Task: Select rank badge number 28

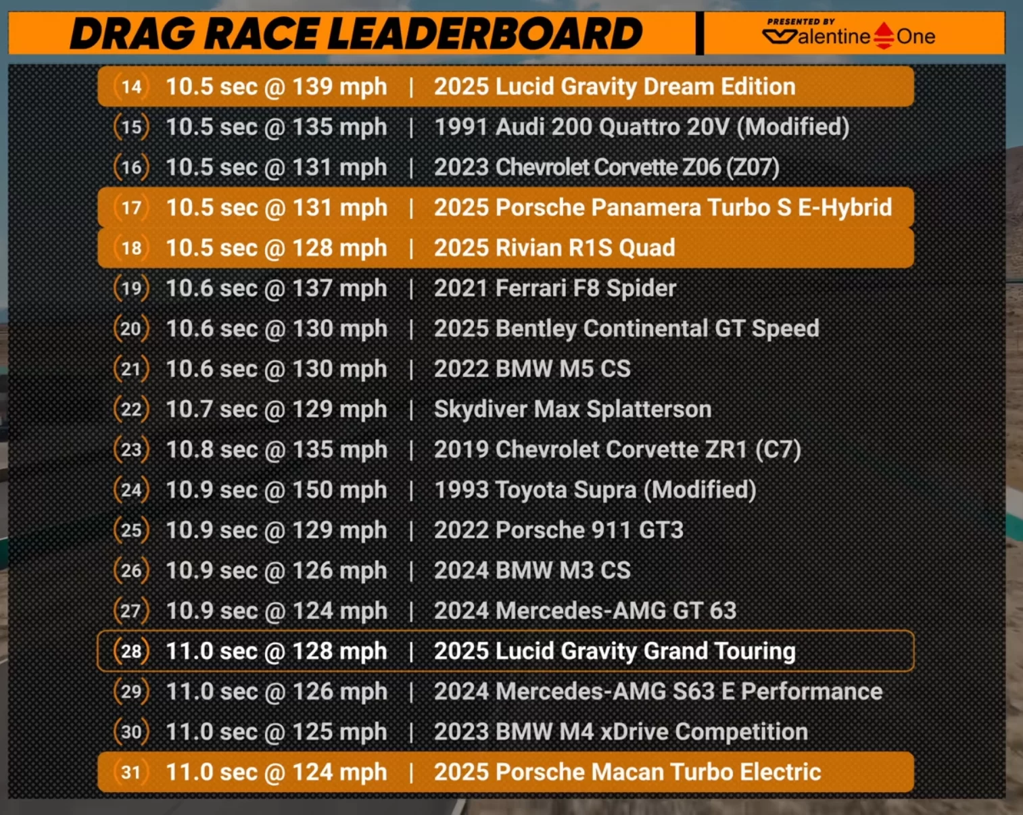Action: (x=131, y=651)
